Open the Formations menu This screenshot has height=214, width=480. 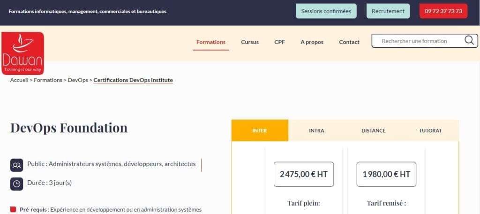(211, 42)
